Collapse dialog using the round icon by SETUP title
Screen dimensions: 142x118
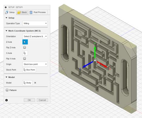click(x=6, y=7)
